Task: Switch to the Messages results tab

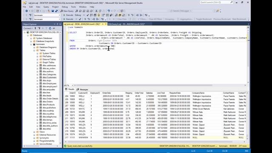Action: point(82,90)
